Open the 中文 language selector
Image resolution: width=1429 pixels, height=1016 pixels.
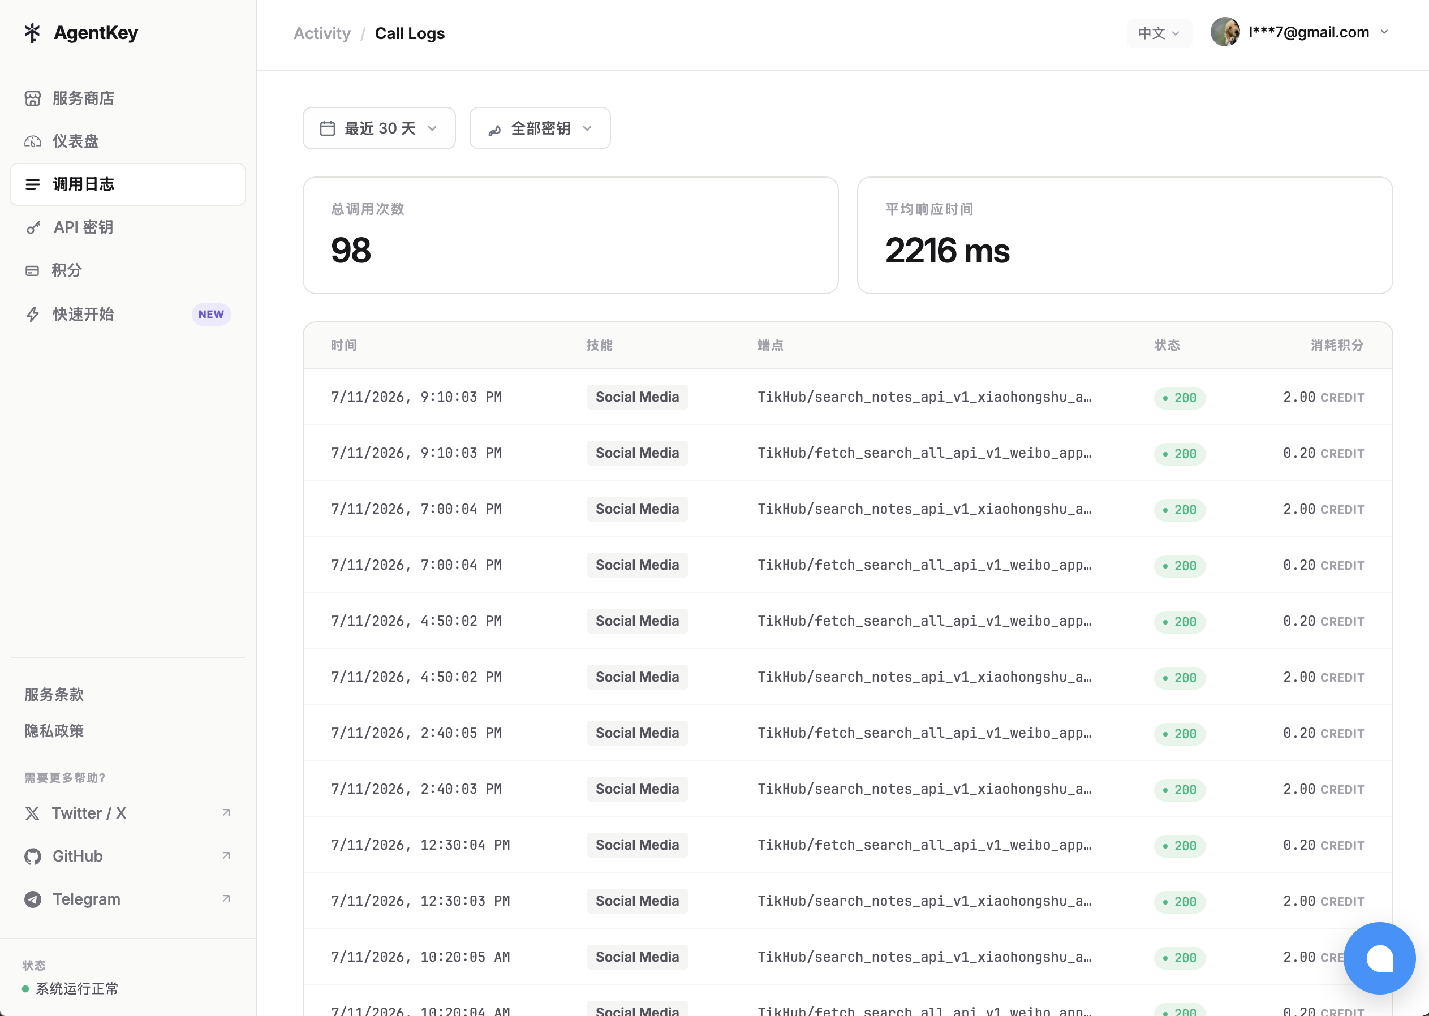click(1159, 33)
